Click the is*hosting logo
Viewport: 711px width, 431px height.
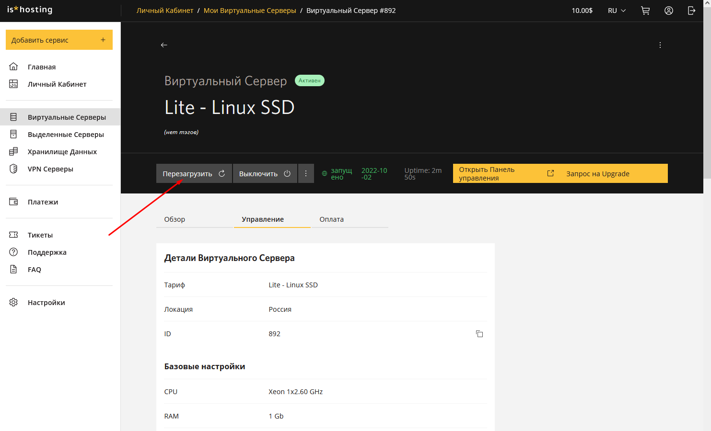pos(29,10)
